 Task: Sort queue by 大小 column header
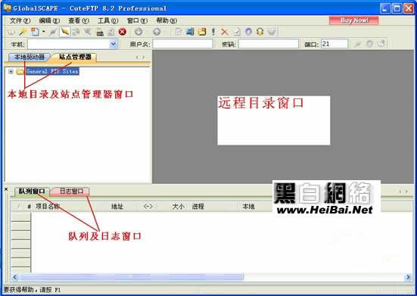178,207
